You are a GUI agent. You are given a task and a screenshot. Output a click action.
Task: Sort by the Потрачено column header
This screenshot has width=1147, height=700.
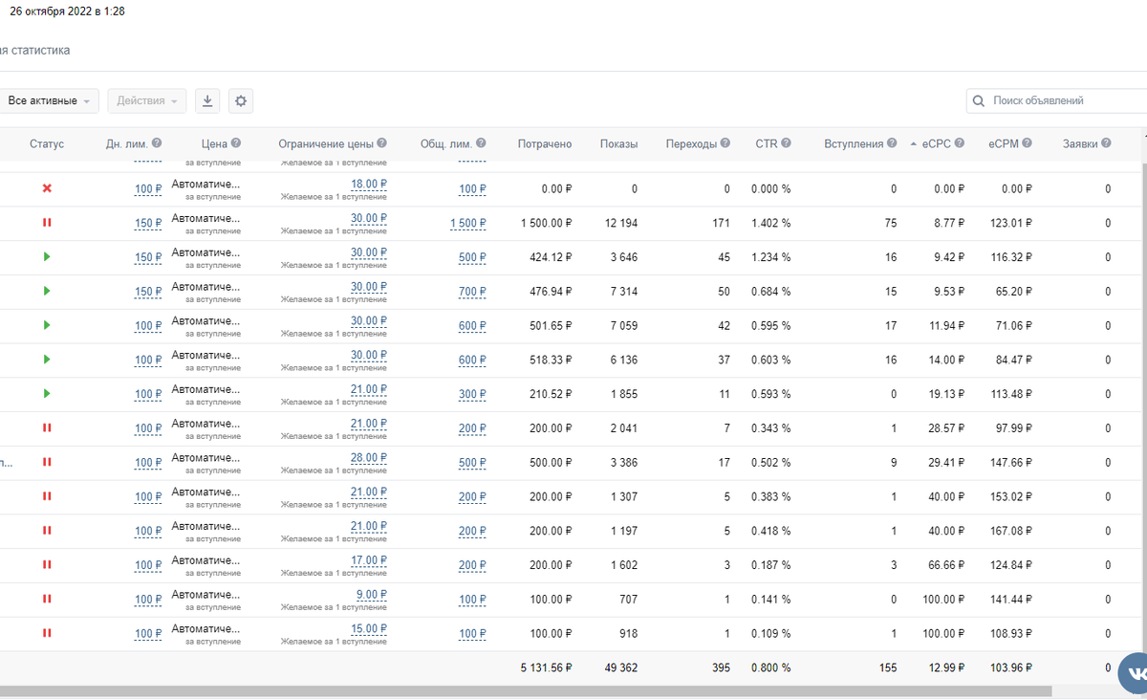click(x=545, y=143)
